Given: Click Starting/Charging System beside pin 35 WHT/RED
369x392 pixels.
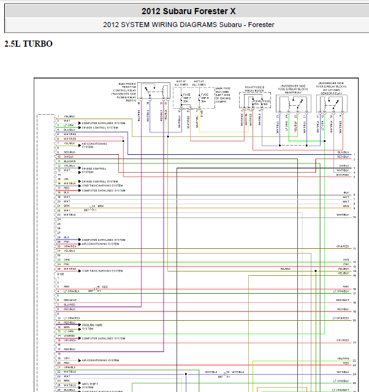Looking at the screenshot, I should (102, 271).
